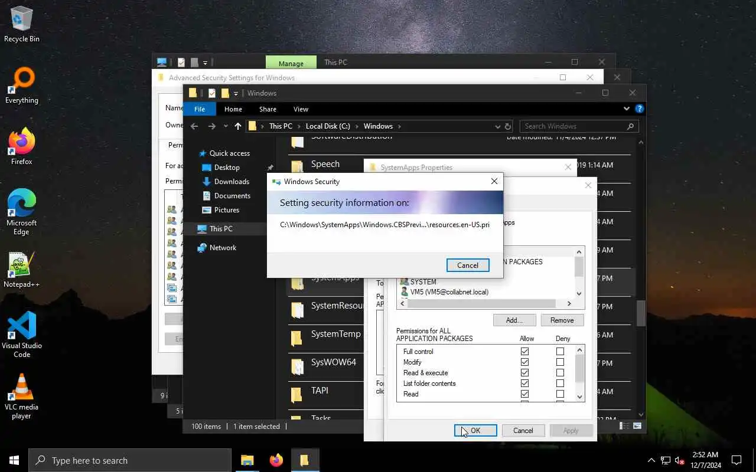Switch explorer to details view icon
The height and width of the screenshot is (472, 756).
[x=624, y=426]
